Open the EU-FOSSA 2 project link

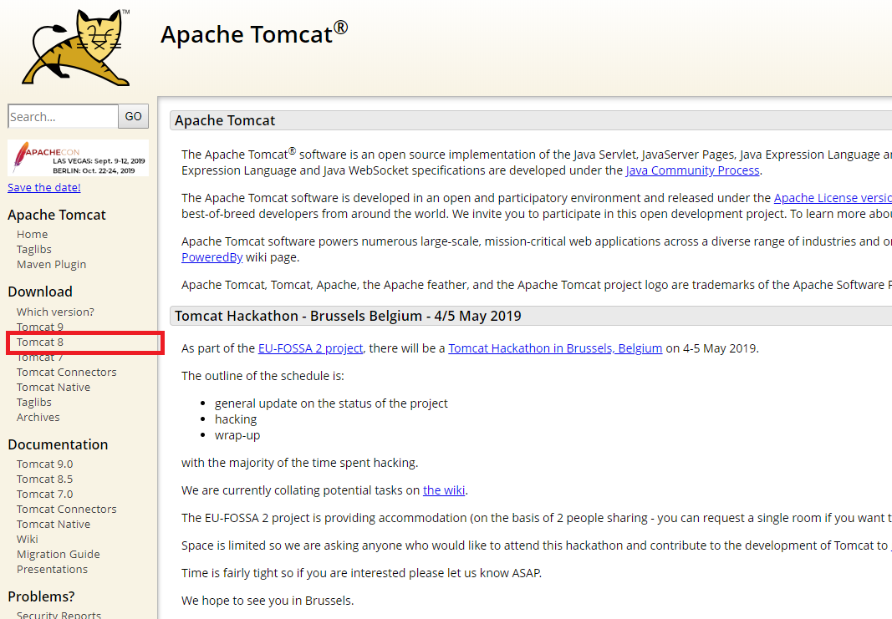click(311, 348)
